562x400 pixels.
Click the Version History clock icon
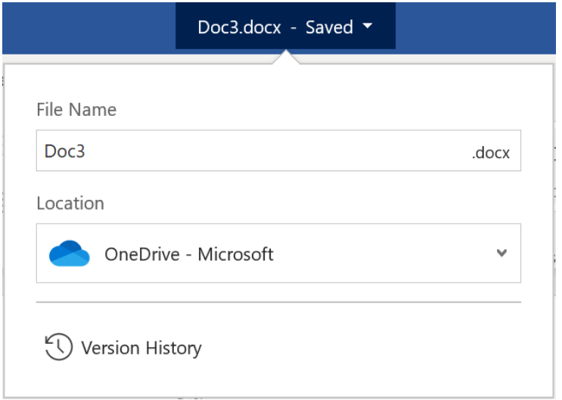pos(59,348)
